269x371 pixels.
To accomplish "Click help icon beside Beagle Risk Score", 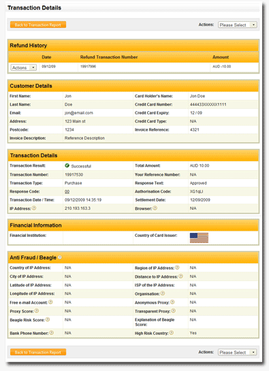I will click(x=48, y=319).
